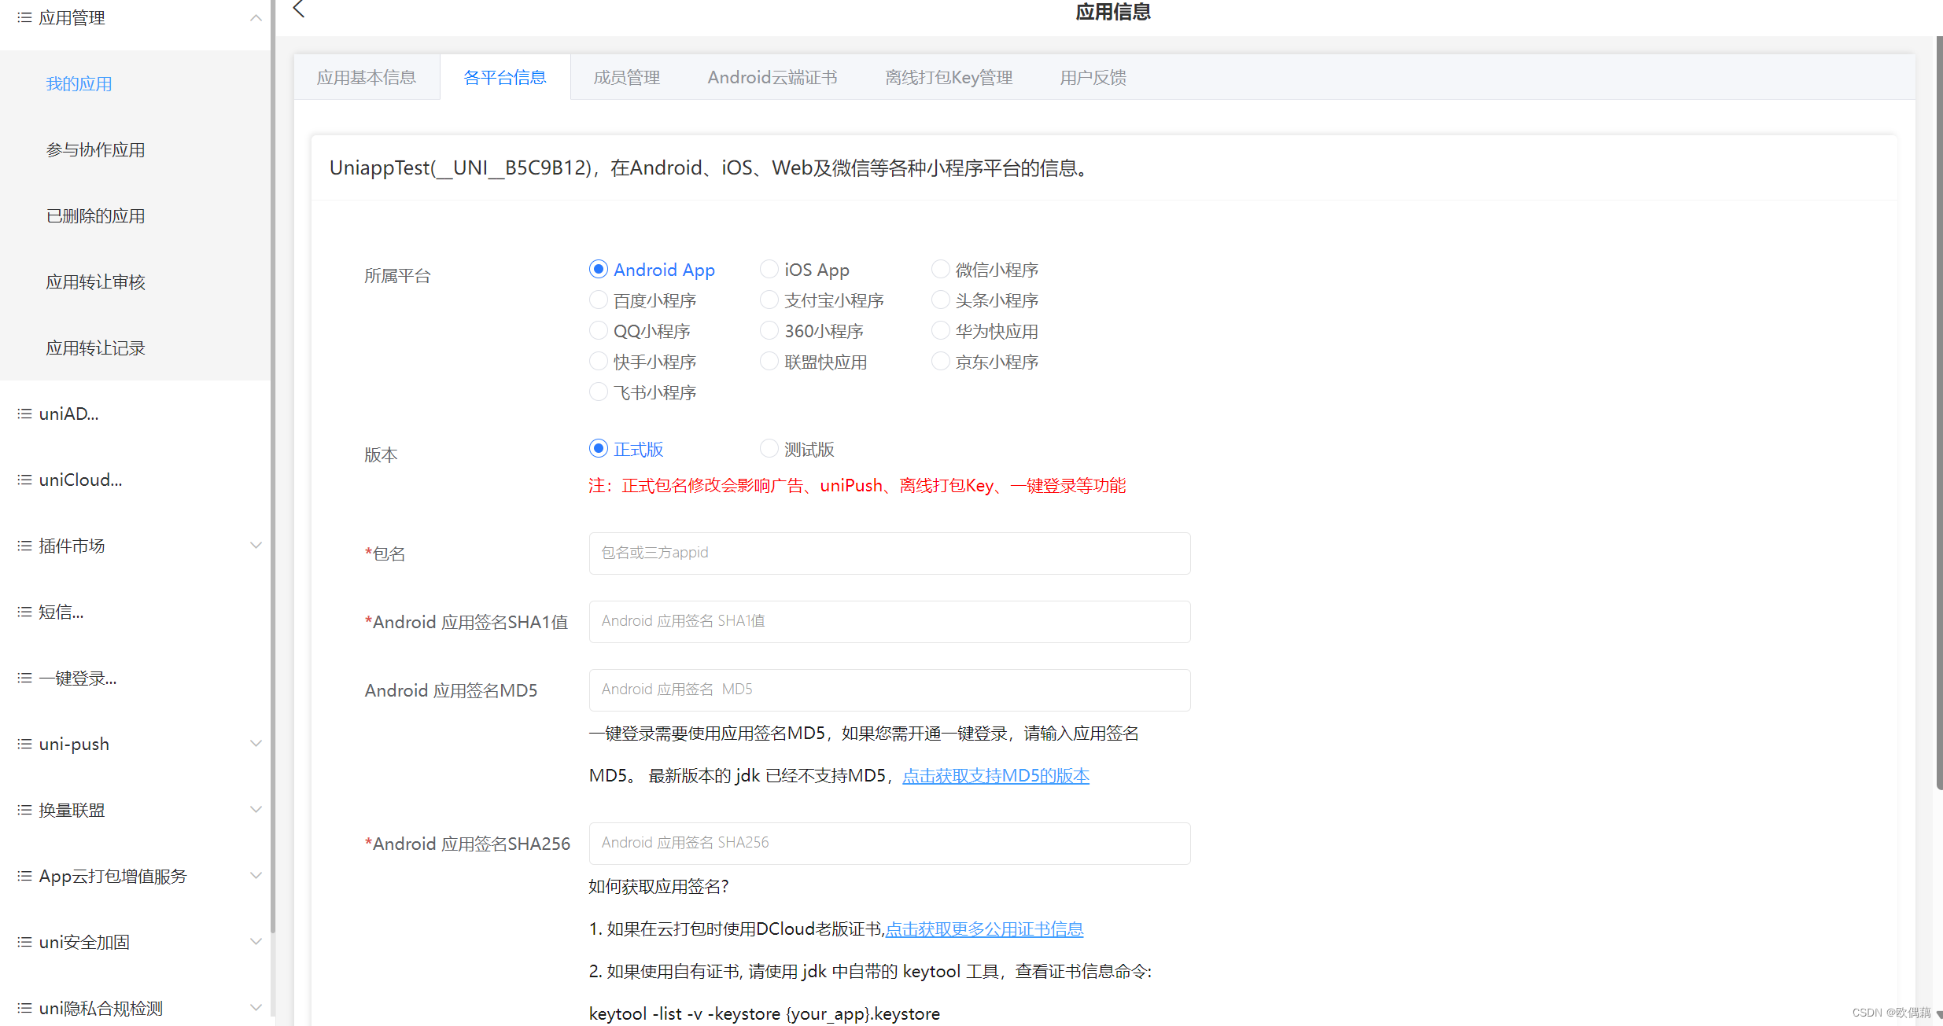Choose 微信小程序 platform option
This screenshot has width=1943, height=1026.
pos(941,270)
